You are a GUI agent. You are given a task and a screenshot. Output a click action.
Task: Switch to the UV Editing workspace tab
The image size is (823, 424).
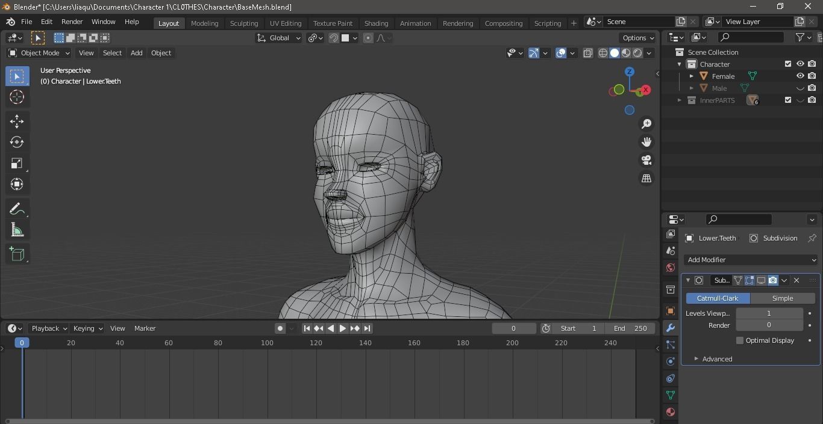[286, 23]
